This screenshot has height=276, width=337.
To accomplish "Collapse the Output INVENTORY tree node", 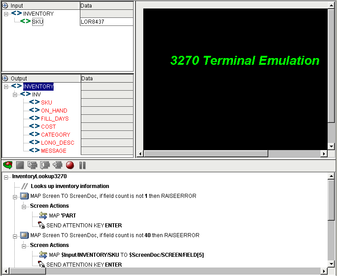I will [x=6, y=87].
